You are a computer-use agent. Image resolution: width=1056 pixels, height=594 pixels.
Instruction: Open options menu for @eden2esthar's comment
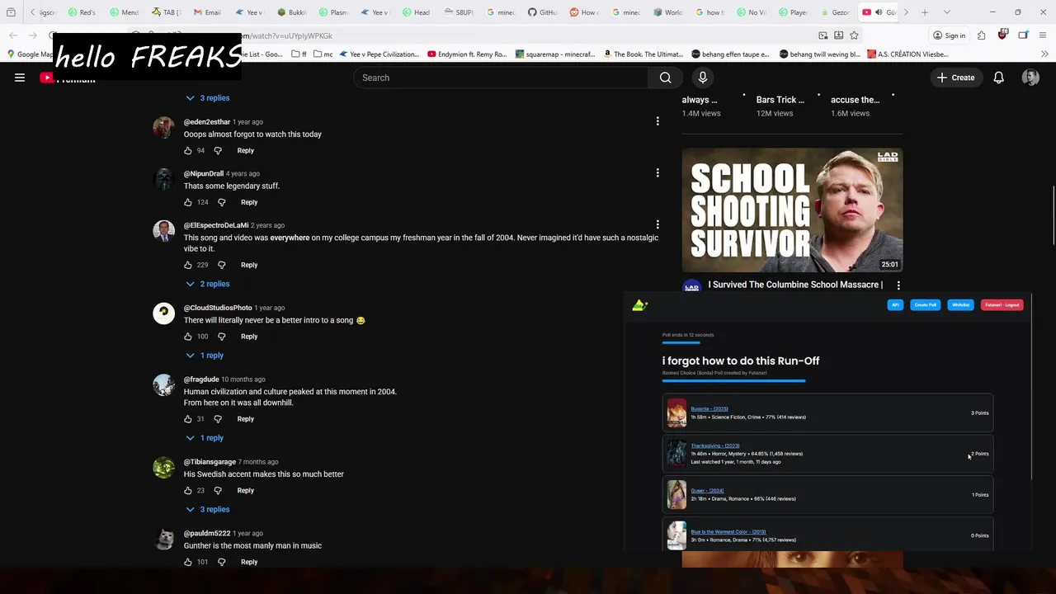[x=658, y=121]
